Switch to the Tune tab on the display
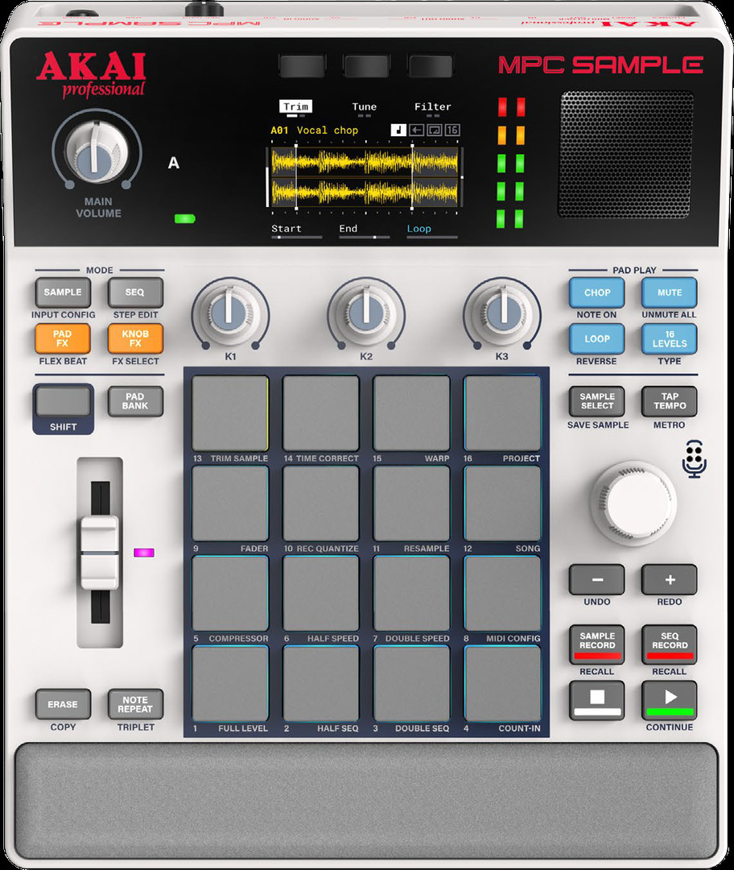The image size is (734, 870). [x=364, y=107]
